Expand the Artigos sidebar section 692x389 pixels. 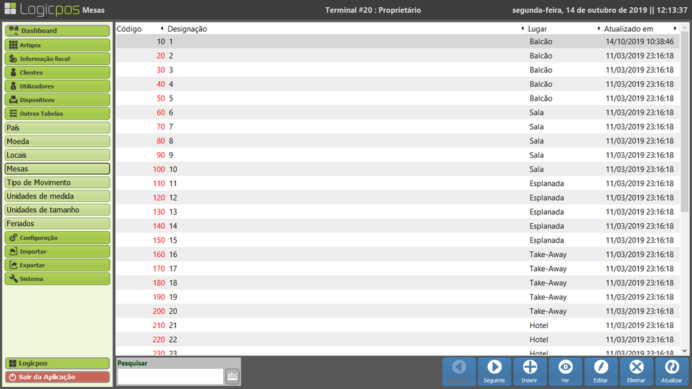coord(57,45)
